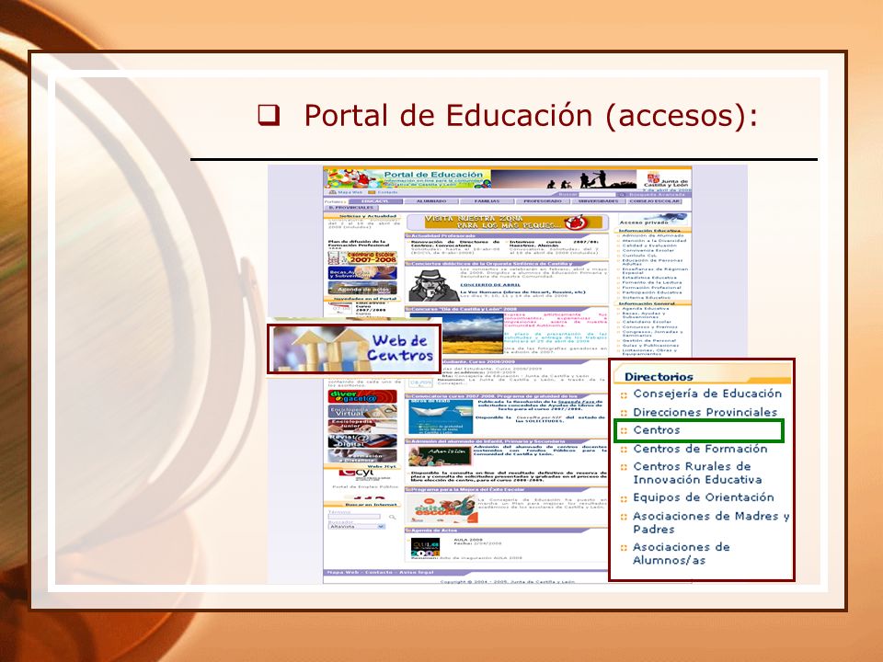Open the Aviso legal footer link
The image size is (883, 662).
tap(417, 573)
